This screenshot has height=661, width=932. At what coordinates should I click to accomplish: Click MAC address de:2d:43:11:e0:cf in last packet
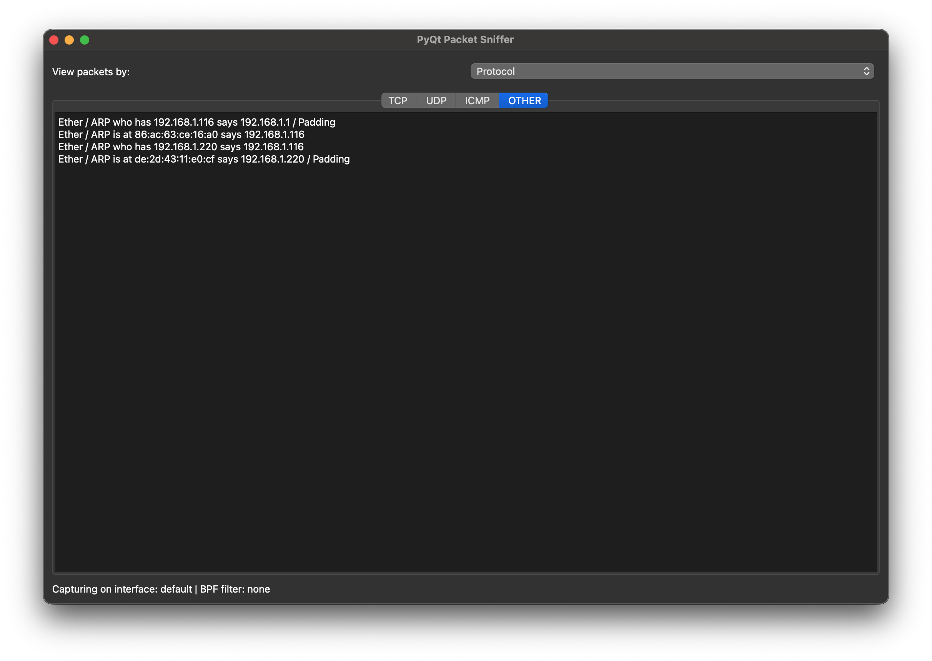(174, 159)
